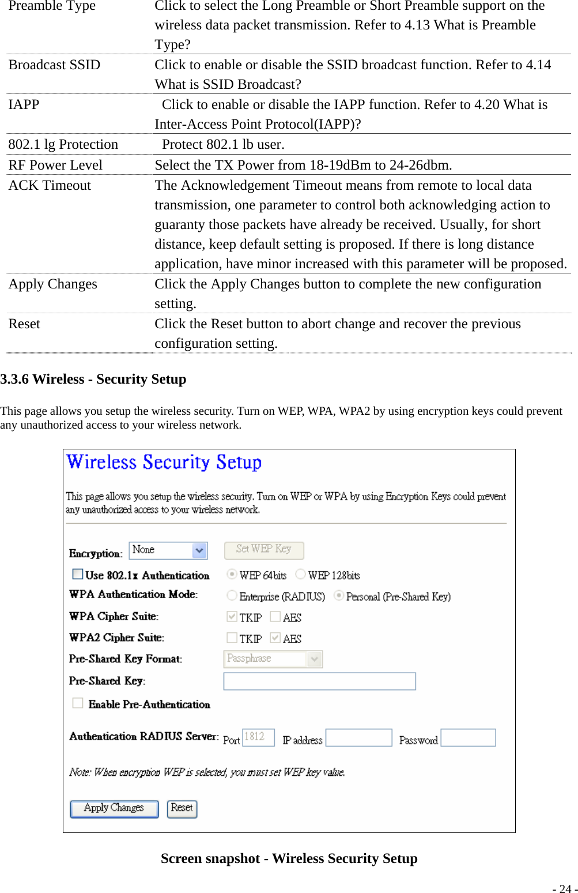This screenshot has width=578, height=893.
Task: Select the WEP 128bits radio option
Action: (300, 574)
